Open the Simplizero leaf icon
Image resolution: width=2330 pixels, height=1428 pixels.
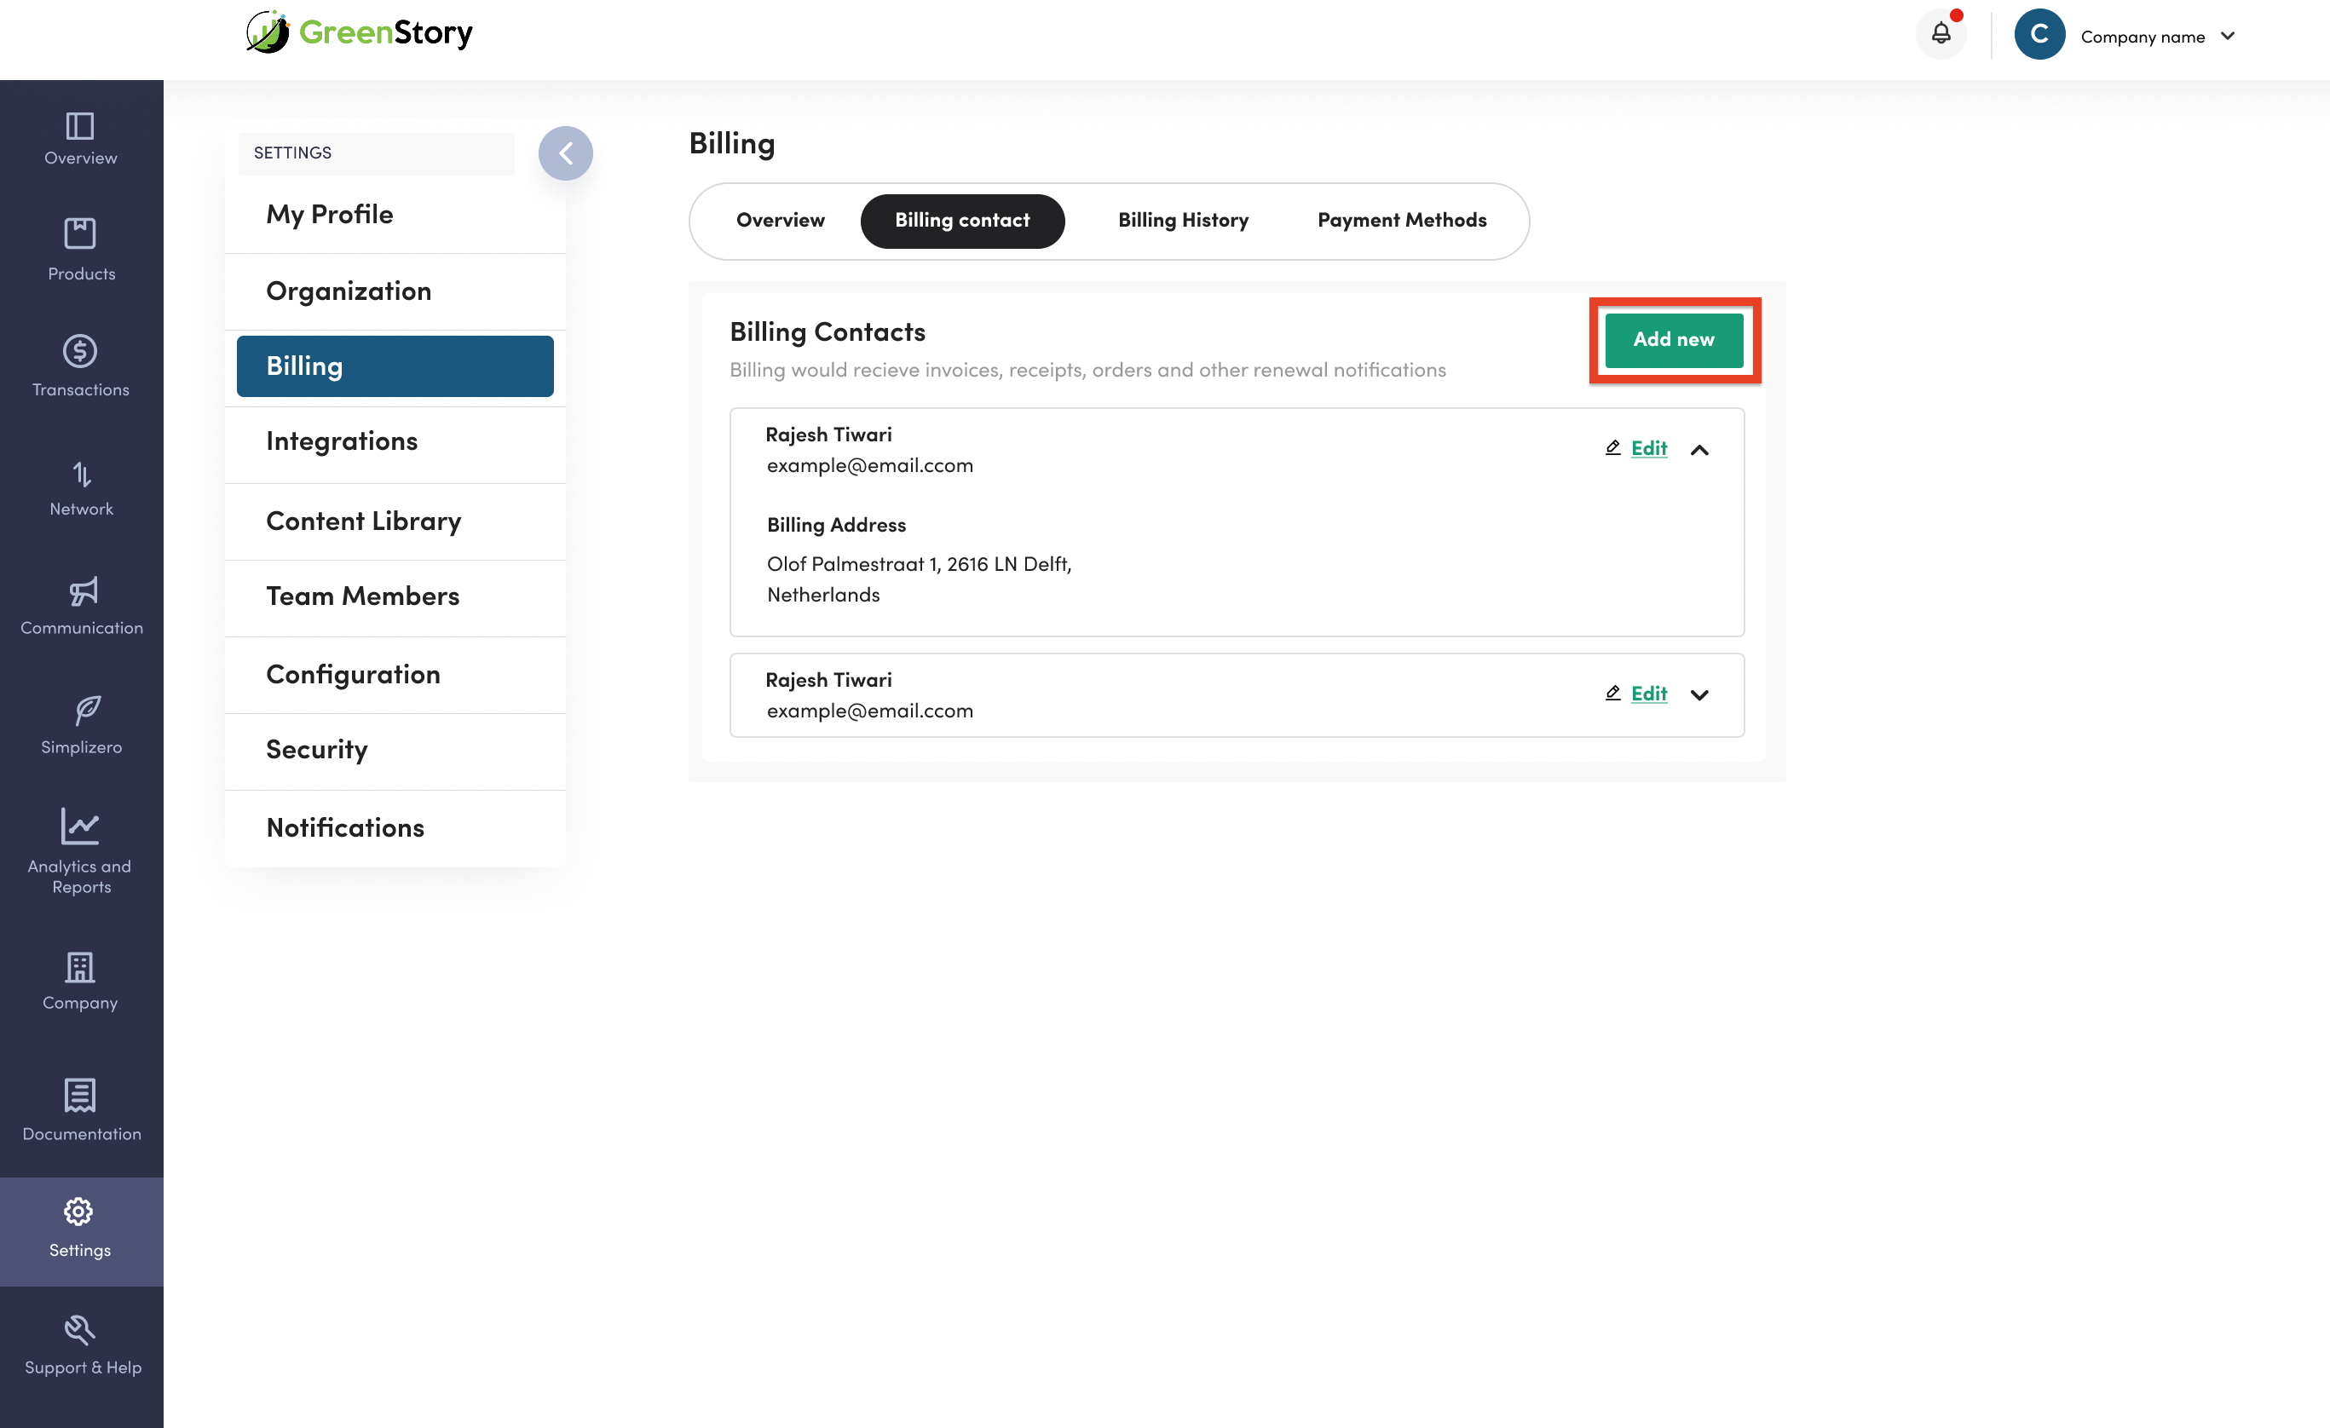[x=86, y=709]
